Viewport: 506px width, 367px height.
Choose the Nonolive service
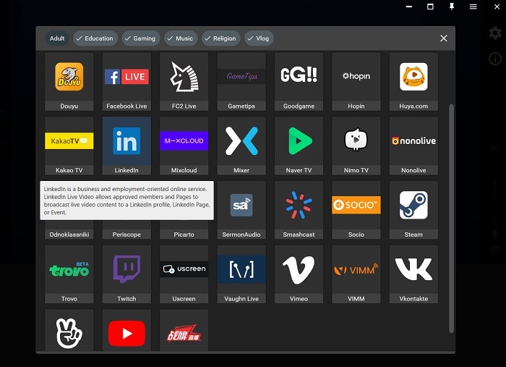[x=413, y=145]
